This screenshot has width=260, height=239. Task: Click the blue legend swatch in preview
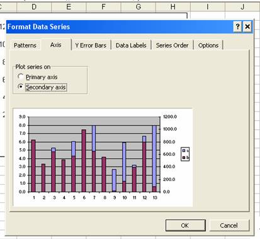click(184, 151)
